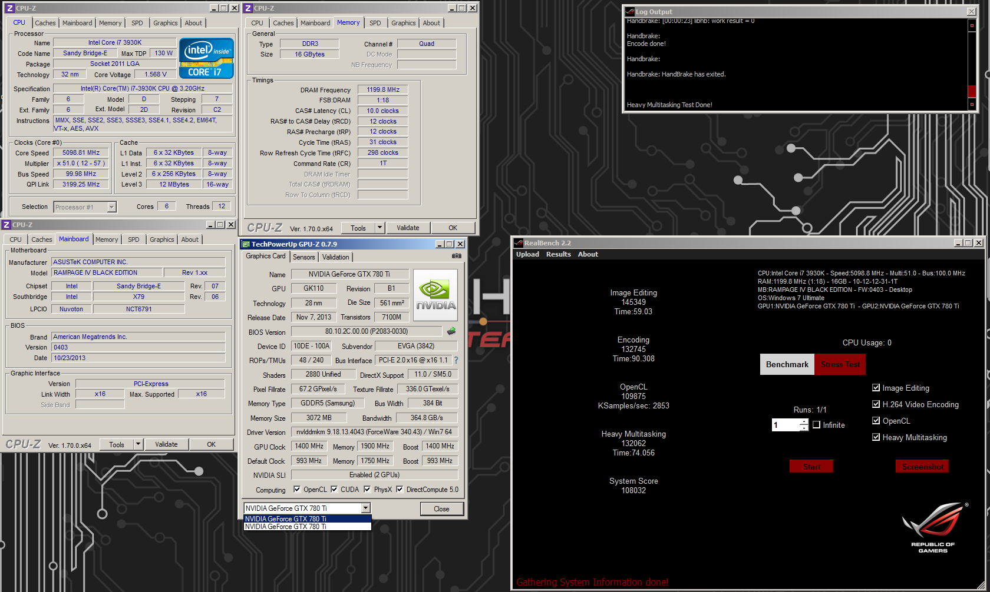The height and width of the screenshot is (592, 990).
Task: Click the NVIDIA logo in GPU-Z
Action: 435,295
